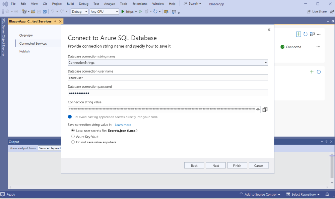This screenshot has height=199, width=335.
Task: Select Local user secrets file option
Action: (73, 131)
